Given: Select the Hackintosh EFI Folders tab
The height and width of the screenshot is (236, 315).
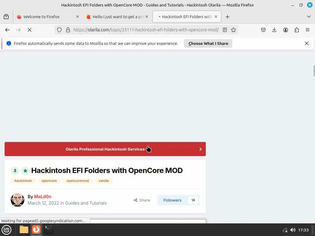Looking at the screenshot, I should pos(187,17).
